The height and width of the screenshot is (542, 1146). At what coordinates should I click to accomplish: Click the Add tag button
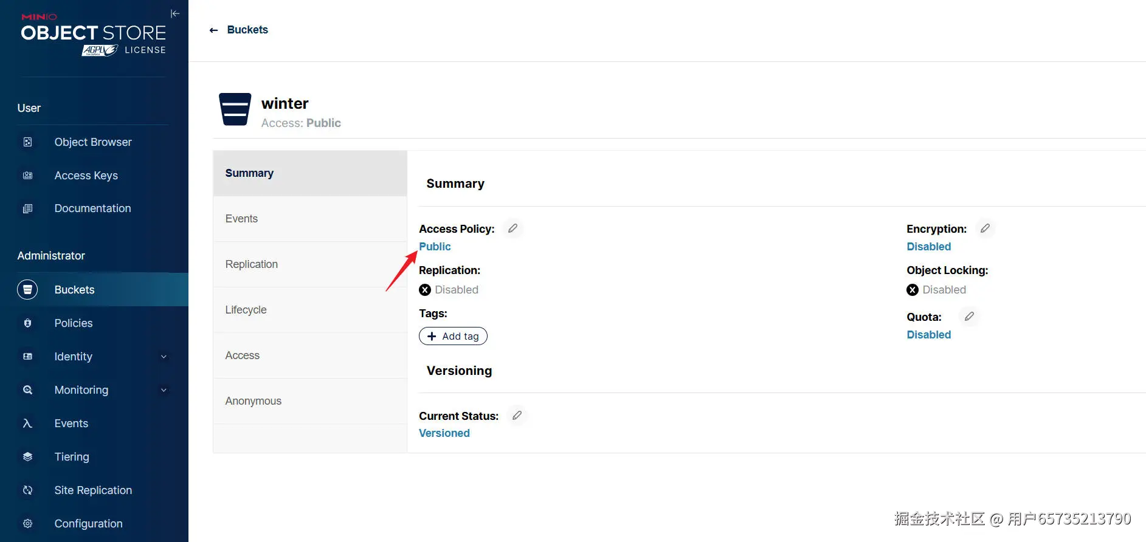pos(453,336)
